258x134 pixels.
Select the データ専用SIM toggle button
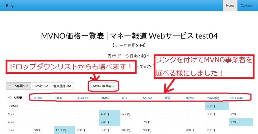point(19,86)
